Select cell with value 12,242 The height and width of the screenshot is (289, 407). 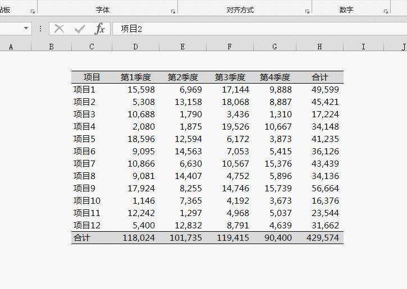(135, 213)
